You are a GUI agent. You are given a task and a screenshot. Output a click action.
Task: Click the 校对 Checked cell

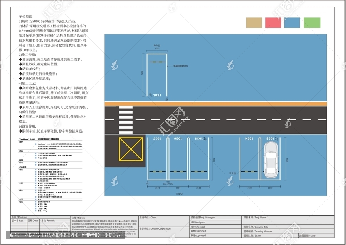(x=216, y=227)
